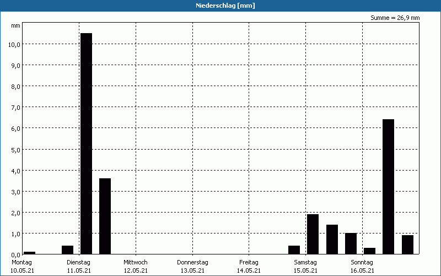Click the Samstag bar at exactly 1,0 mm

point(351,243)
